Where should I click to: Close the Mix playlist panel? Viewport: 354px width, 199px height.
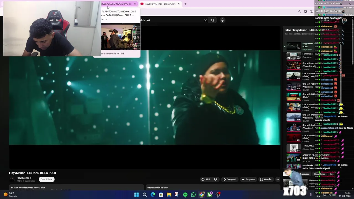click(x=338, y=31)
